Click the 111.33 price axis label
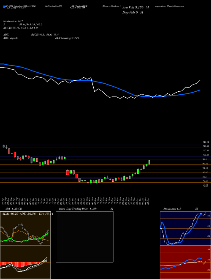The image size is (211, 279). [206, 146]
